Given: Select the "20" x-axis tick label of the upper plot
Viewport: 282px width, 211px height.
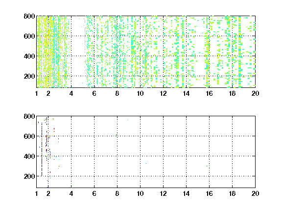Looking at the screenshot, I should point(256,93).
